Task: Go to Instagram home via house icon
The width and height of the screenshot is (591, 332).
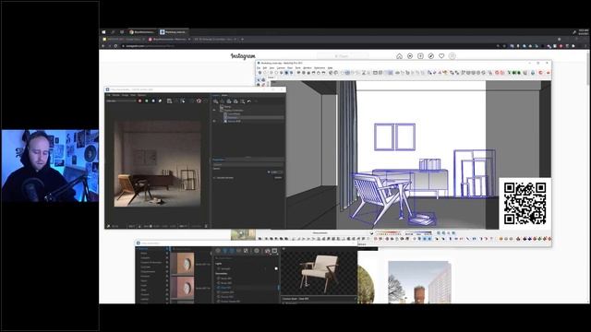Action: (399, 56)
